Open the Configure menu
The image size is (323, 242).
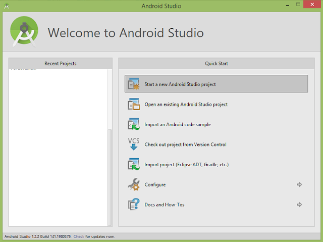click(x=217, y=184)
